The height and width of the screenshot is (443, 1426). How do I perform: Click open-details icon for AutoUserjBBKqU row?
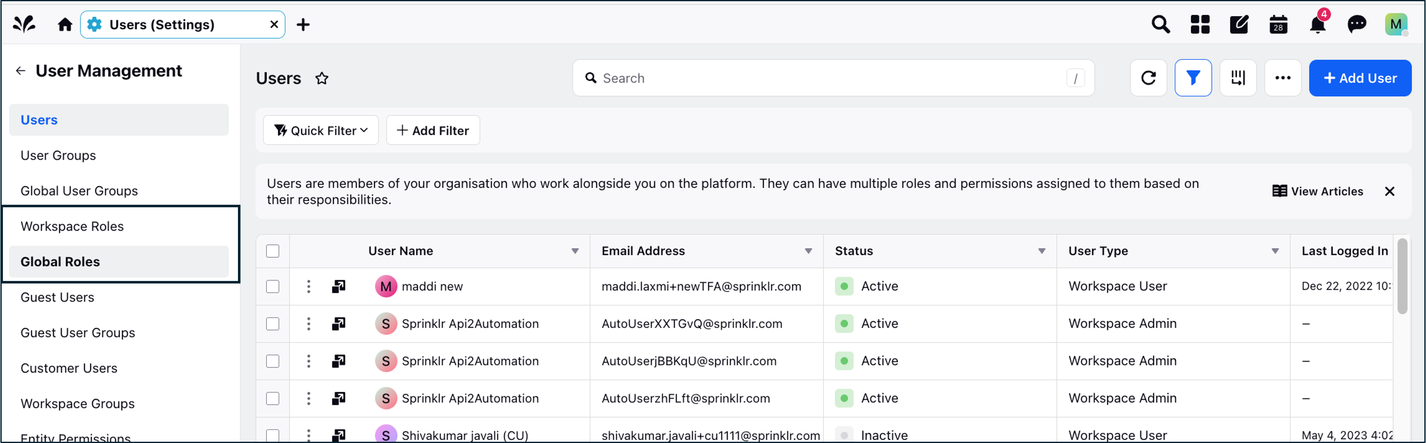[x=338, y=361]
